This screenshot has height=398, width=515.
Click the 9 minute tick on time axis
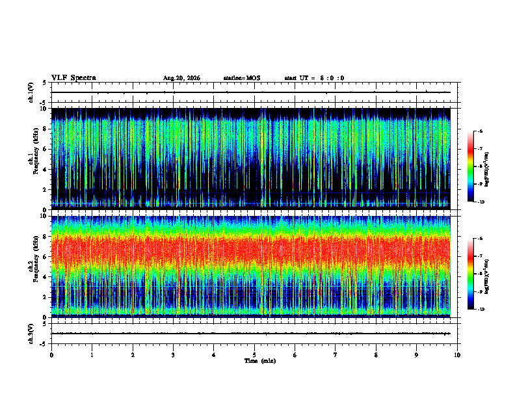[416, 355]
